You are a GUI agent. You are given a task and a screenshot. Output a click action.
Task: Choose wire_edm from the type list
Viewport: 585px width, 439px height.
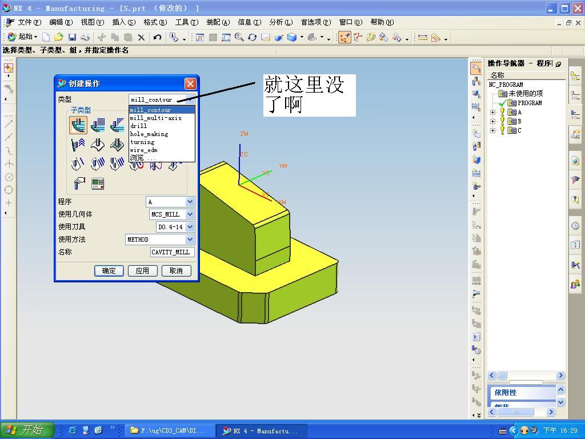click(x=162, y=150)
